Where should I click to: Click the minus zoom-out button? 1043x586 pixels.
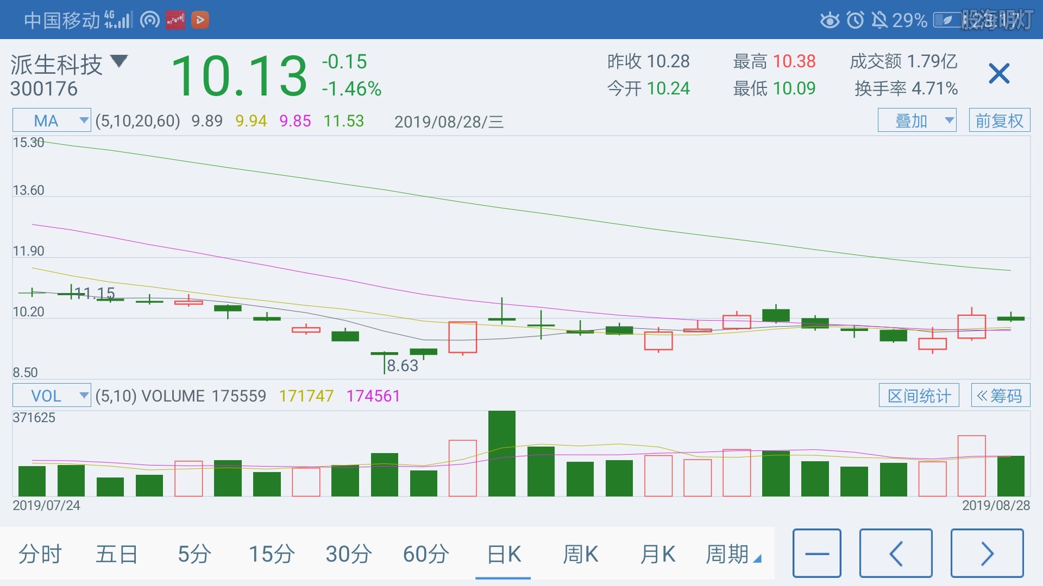click(817, 553)
